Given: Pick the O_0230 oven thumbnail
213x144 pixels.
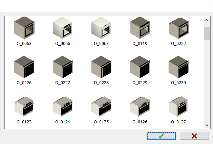Looking at the screenshot, I should (x=178, y=67).
